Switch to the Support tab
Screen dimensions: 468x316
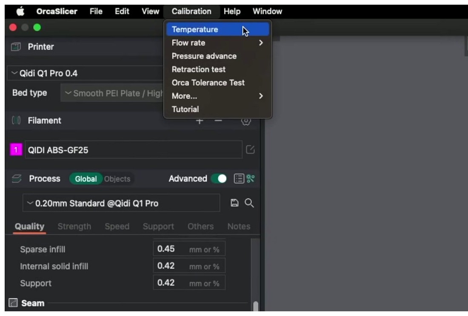[x=158, y=227]
